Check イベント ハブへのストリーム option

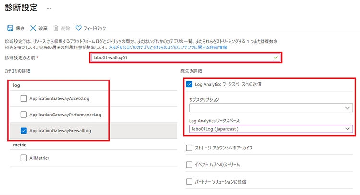coord(189,165)
